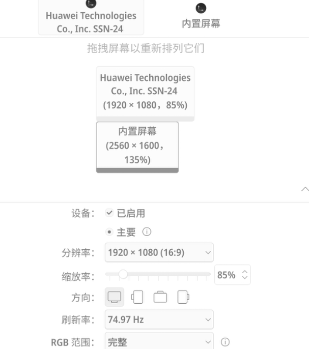Click Huawei monitor icon in top tab
The image size is (309, 349).
(91, 4)
